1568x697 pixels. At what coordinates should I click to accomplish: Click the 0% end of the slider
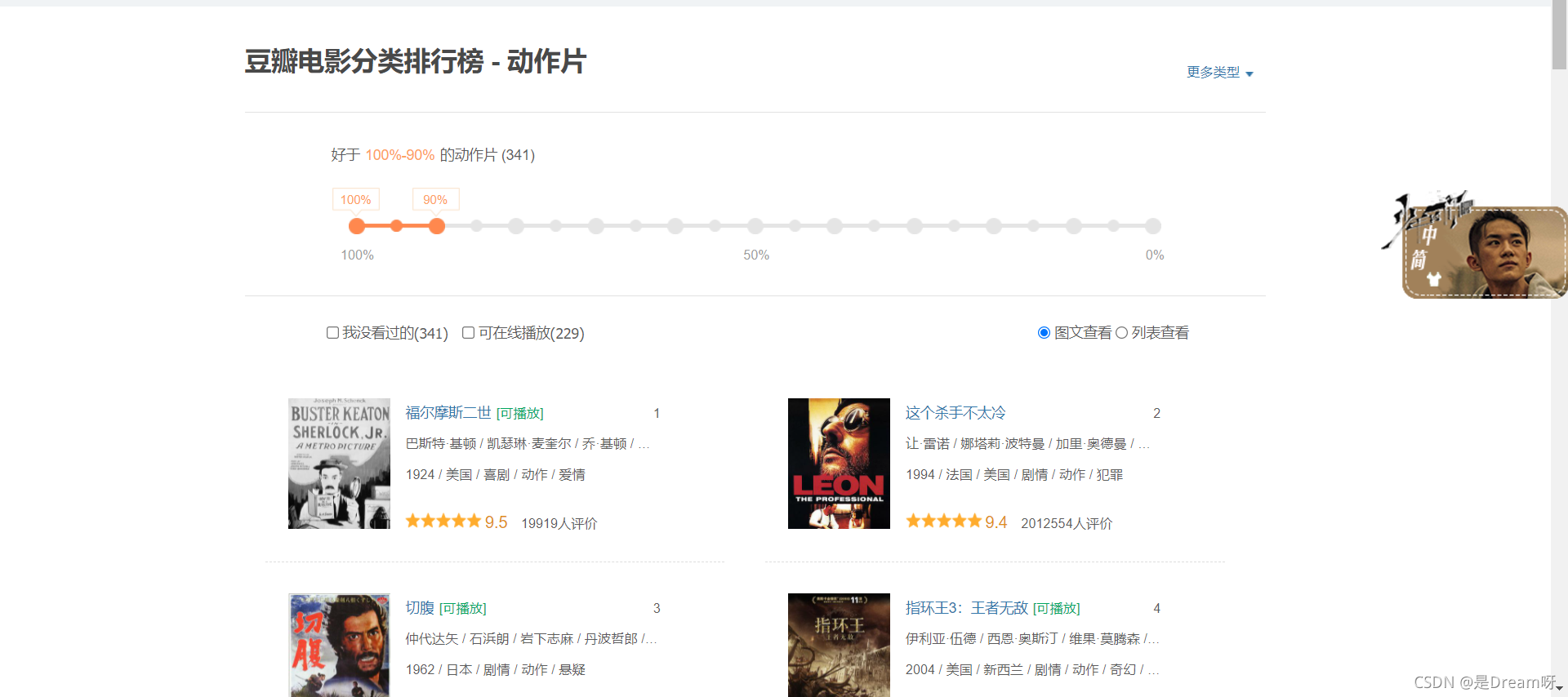point(1153,226)
